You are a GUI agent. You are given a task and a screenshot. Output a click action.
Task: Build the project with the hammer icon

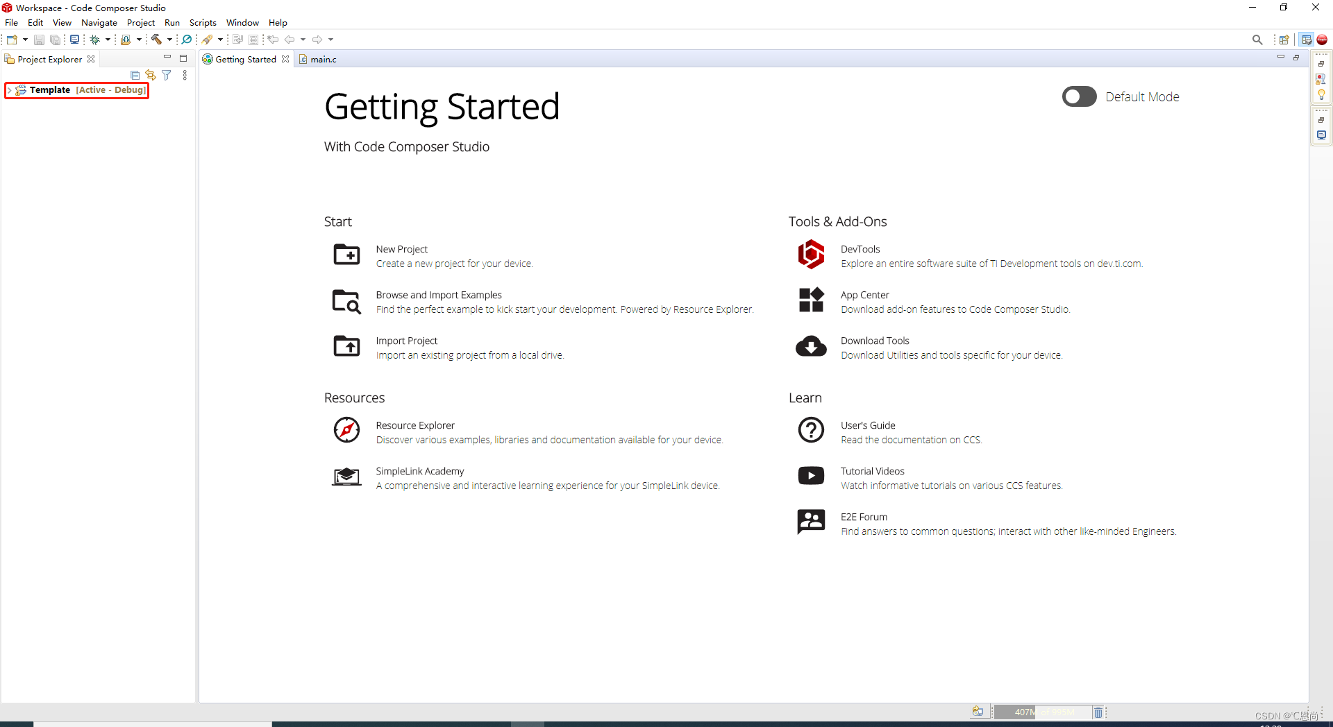157,40
